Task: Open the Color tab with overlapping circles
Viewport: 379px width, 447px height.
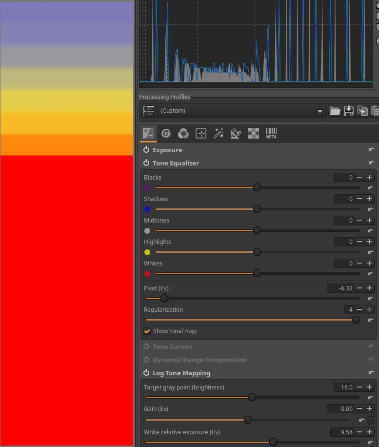Action: click(x=183, y=133)
